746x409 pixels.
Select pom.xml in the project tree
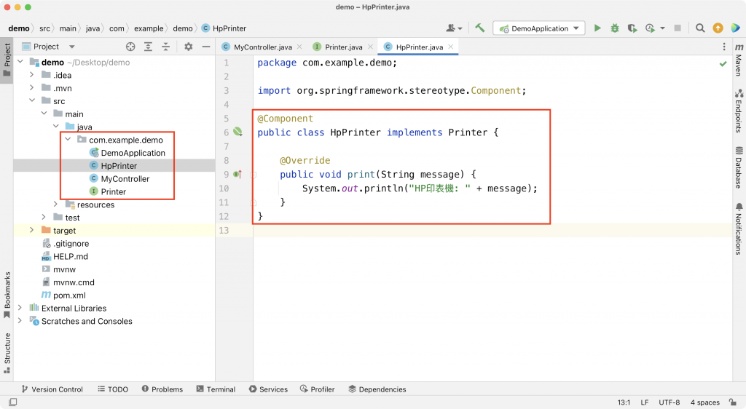pyautogui.click(x=63, y=295)
